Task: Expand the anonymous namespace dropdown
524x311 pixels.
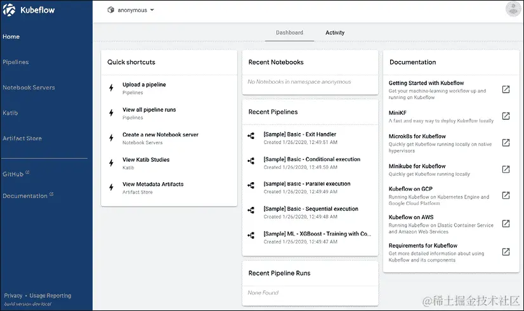Action: (x=131, y=10)
